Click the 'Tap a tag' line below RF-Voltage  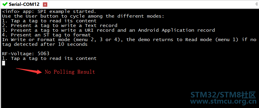point(49,58)
